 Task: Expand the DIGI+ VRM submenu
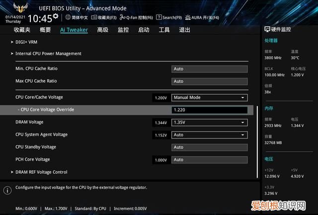(x=26, y=42)
